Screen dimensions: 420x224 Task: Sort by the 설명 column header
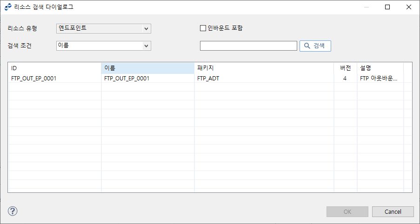coord(380,68)
